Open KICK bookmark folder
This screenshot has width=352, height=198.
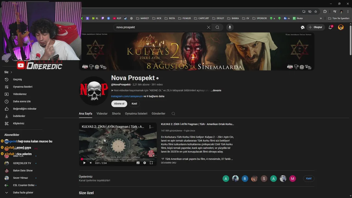coord(157,18)
